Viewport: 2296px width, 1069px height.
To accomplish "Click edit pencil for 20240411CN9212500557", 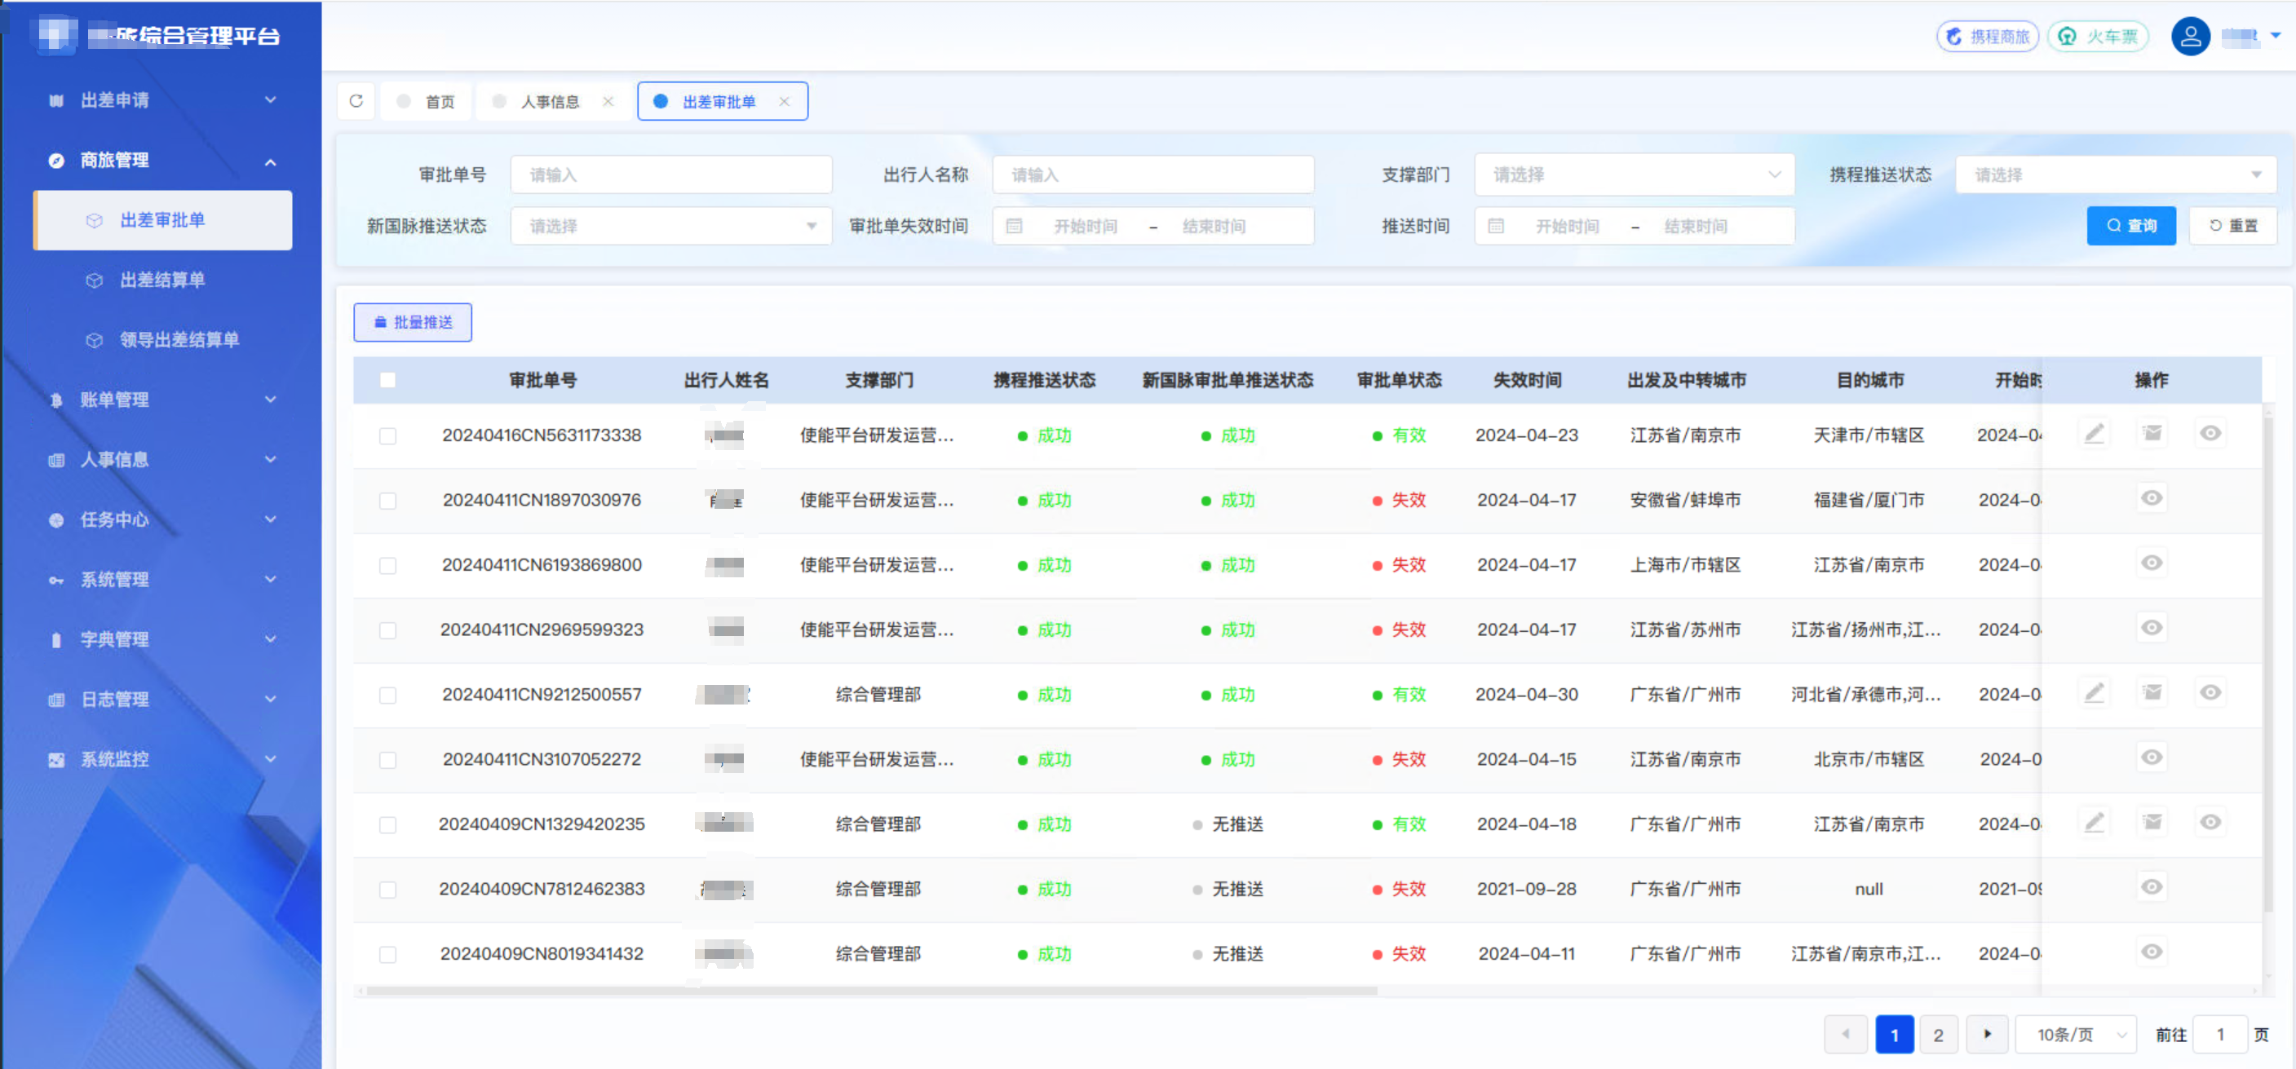I will point(2094,693).
